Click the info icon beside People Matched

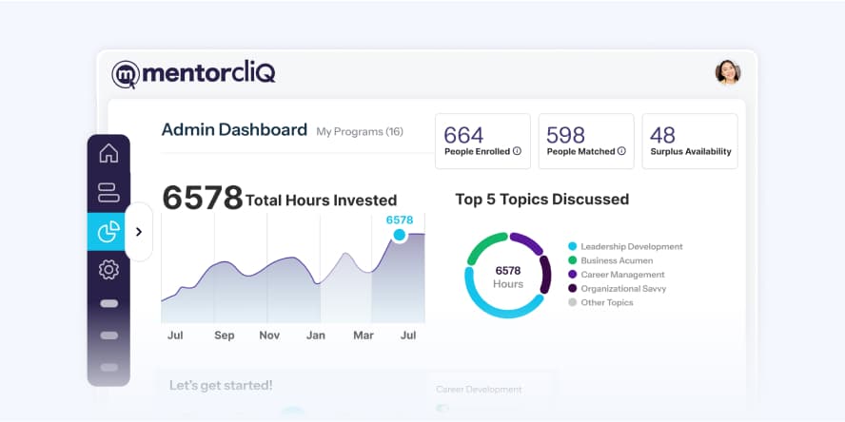point(621,151)
